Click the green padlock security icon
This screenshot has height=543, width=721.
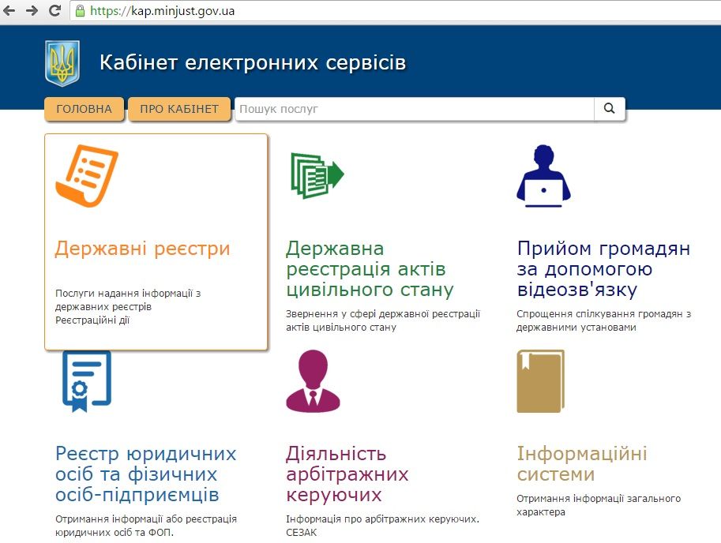(x=80, y=11)
